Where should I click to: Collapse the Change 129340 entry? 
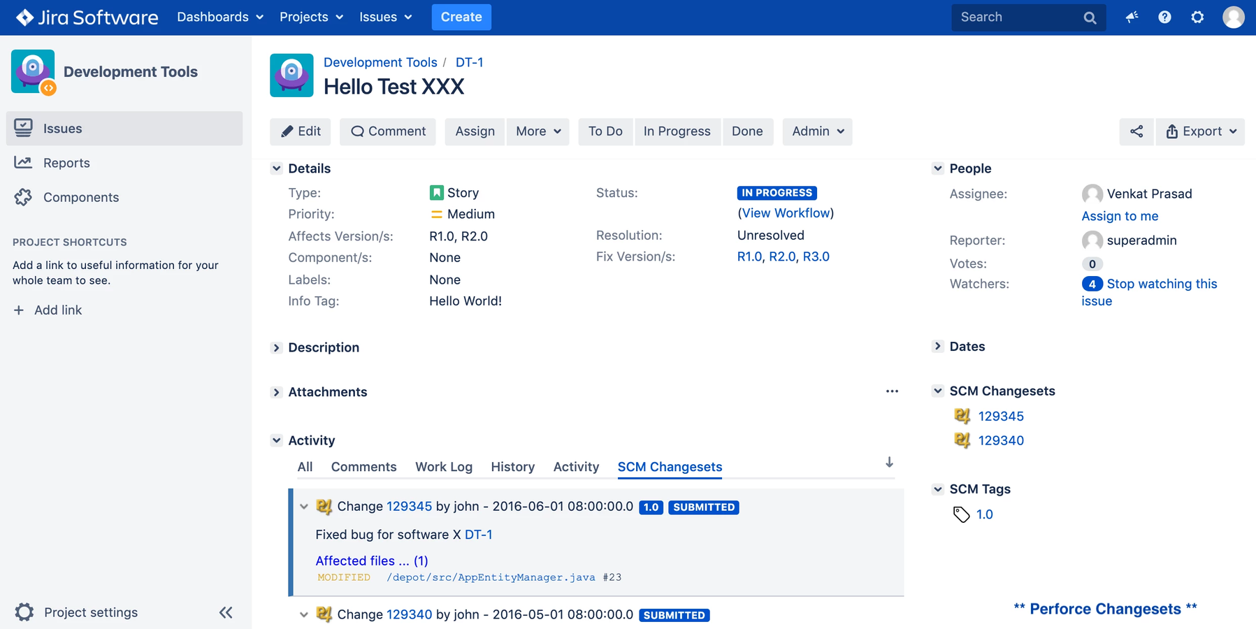[x=304, y=615]
